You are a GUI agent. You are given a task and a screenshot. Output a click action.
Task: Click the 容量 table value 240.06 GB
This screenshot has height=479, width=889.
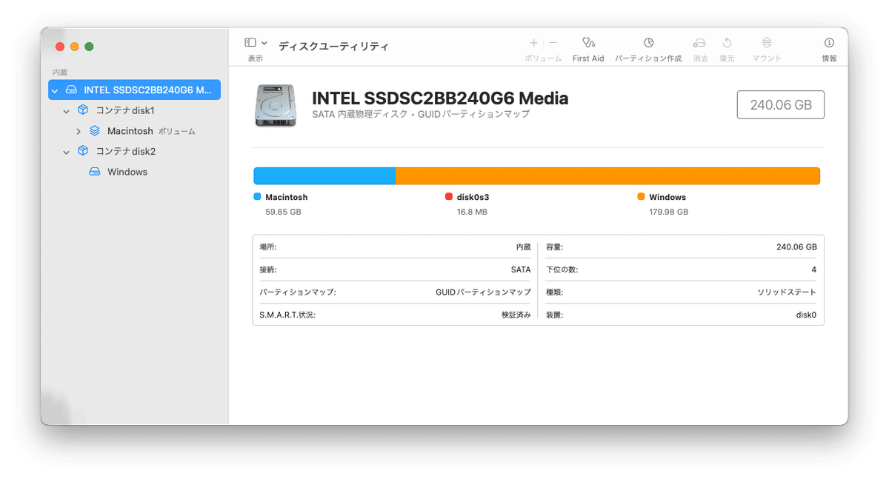[x=796, y=247]
